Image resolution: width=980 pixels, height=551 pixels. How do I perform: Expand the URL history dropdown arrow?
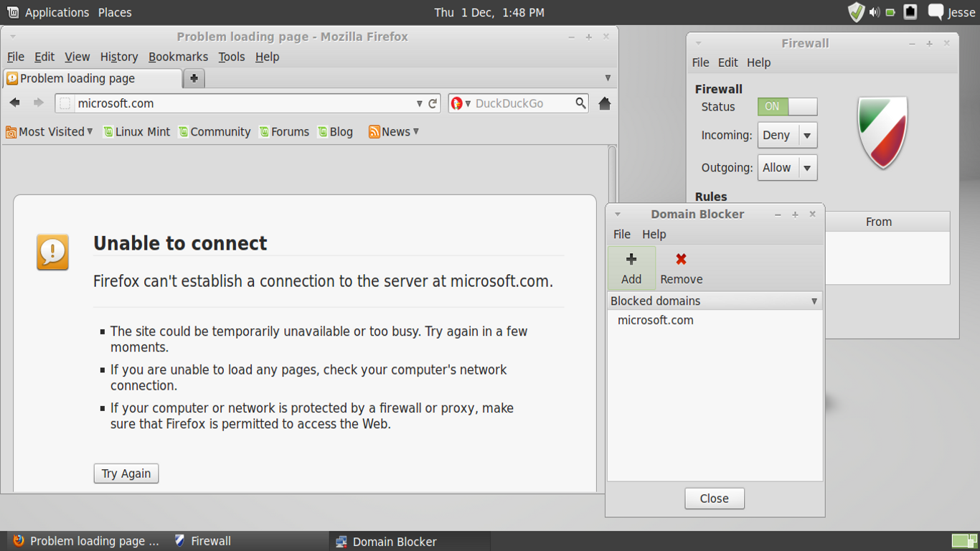(x=419, y=103)
